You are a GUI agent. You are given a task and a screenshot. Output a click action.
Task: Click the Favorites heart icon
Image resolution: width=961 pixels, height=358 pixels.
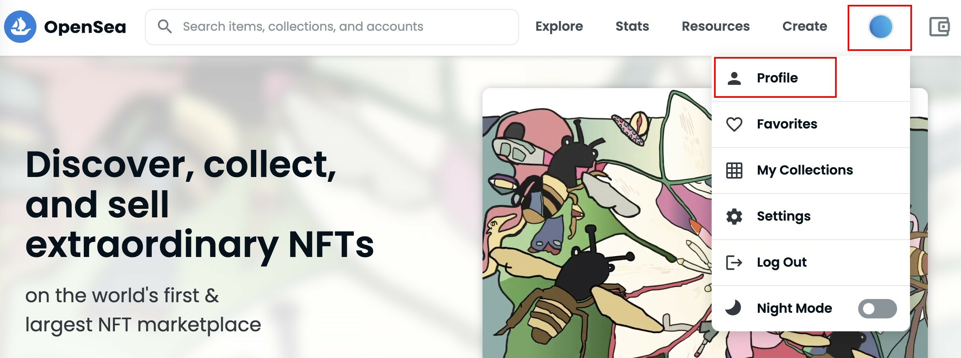click(x=734, y=124)
